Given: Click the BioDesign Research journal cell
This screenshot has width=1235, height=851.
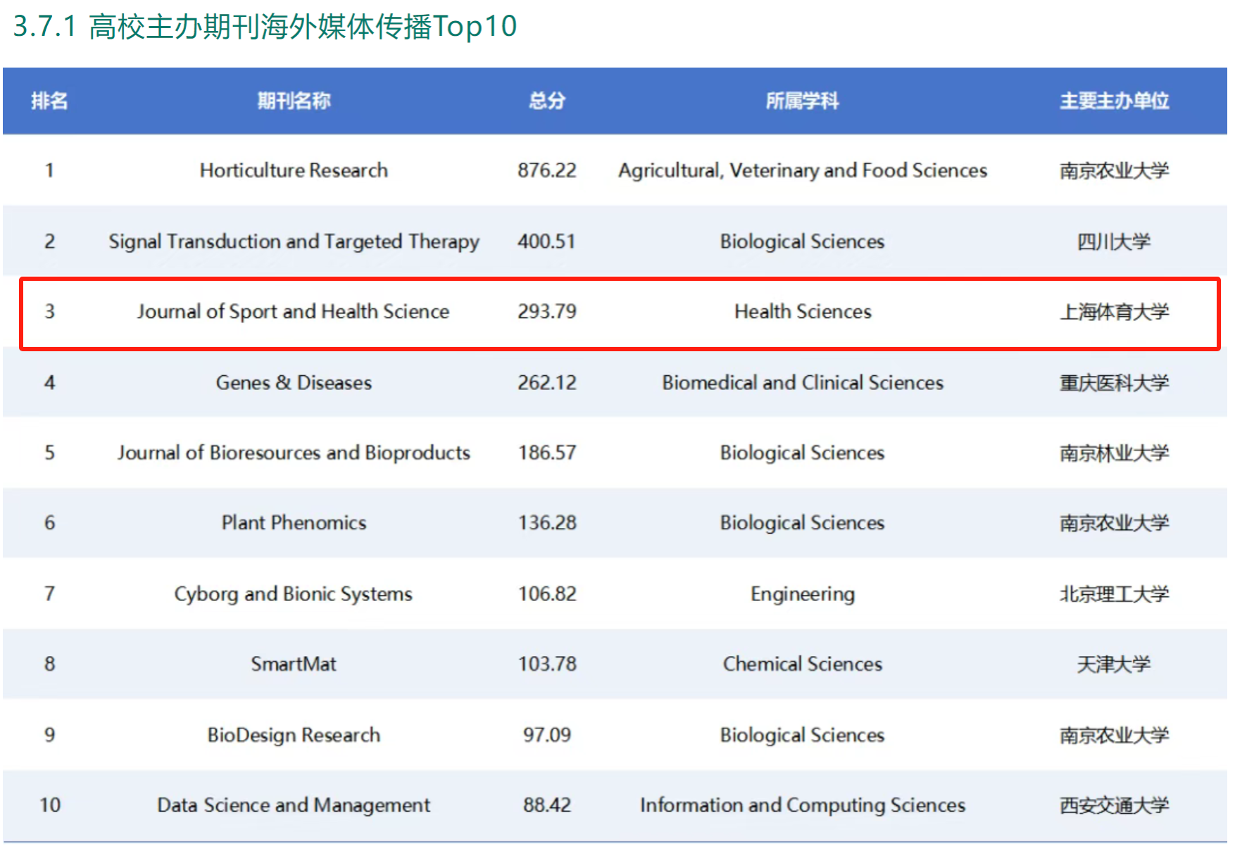Looking at the screenshot, I should click(x=294, y=735).
